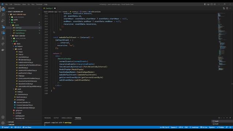
Task: Toggle secondary side bar layout icon
Action: [x=212, y=4]
